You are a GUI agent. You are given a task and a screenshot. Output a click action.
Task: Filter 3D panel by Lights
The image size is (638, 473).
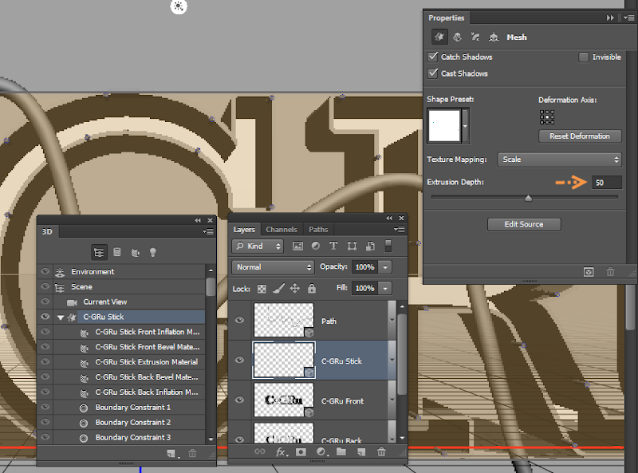click(153, 252)
